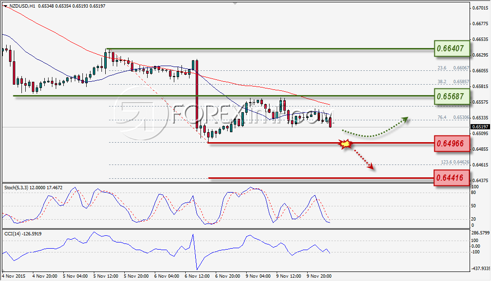Click the Stochastic scale value 80
Screen dimensions: 491x281
click(x=473, y=193)
